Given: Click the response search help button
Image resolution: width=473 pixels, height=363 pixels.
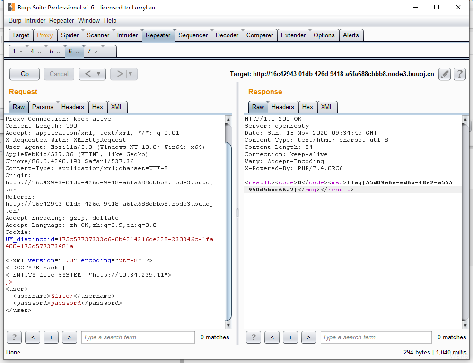Looking at the screenshot, I should [x=254, y=337].
